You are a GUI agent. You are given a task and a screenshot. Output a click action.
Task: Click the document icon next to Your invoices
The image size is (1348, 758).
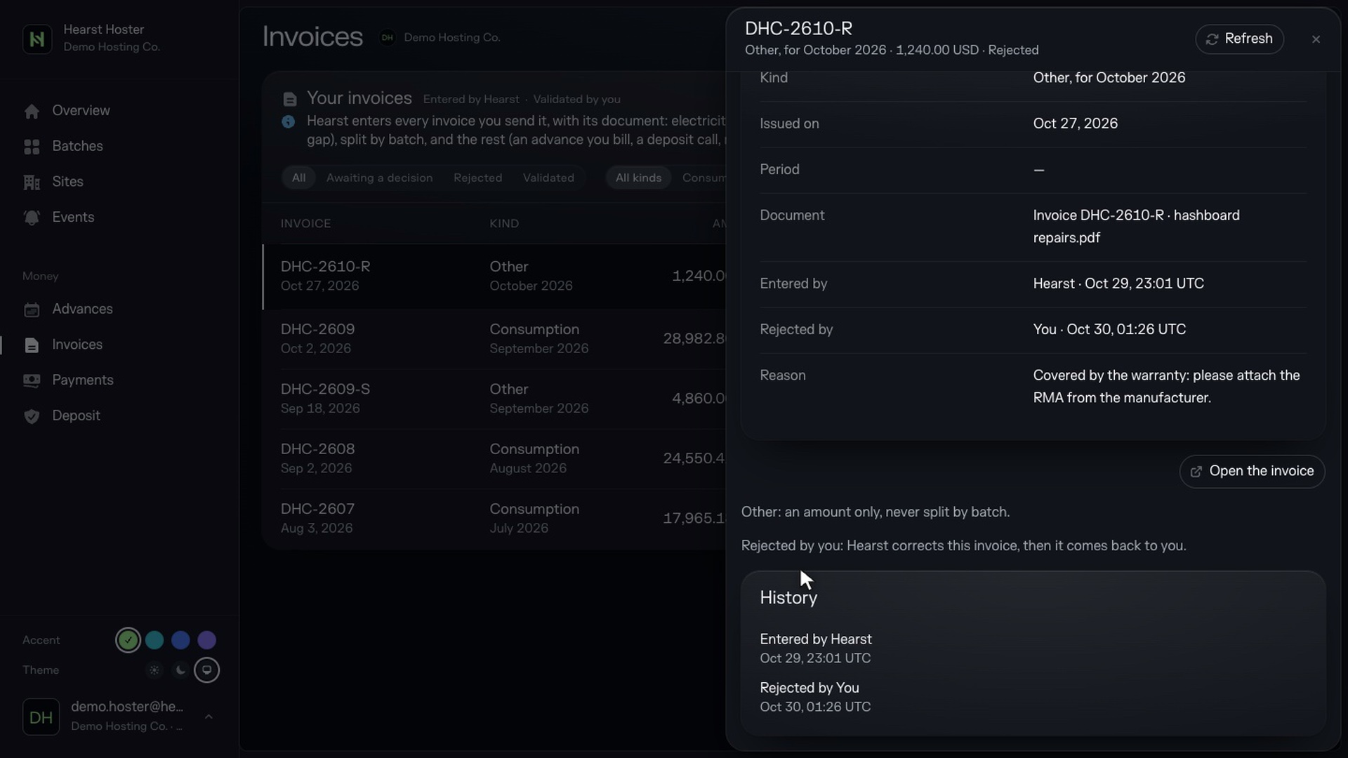coord(289,99)
